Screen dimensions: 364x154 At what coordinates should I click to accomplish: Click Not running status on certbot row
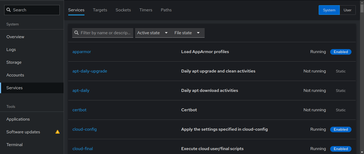(x=315, y=110)
